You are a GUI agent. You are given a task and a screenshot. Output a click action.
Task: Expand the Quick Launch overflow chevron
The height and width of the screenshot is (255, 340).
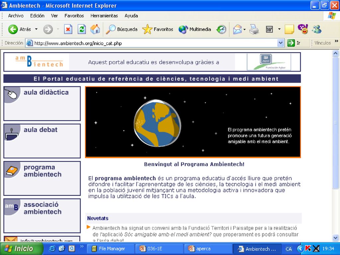coord(82,246)
